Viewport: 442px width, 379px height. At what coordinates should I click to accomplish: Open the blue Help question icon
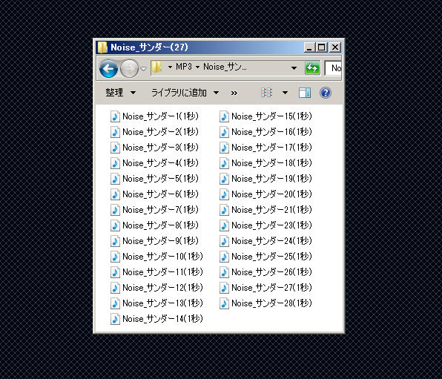tap(326, 93)
